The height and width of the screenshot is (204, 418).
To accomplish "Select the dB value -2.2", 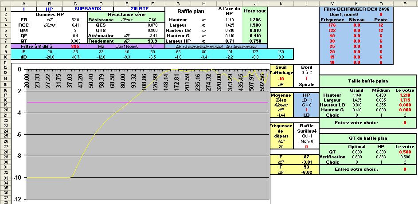I will 229,57.
